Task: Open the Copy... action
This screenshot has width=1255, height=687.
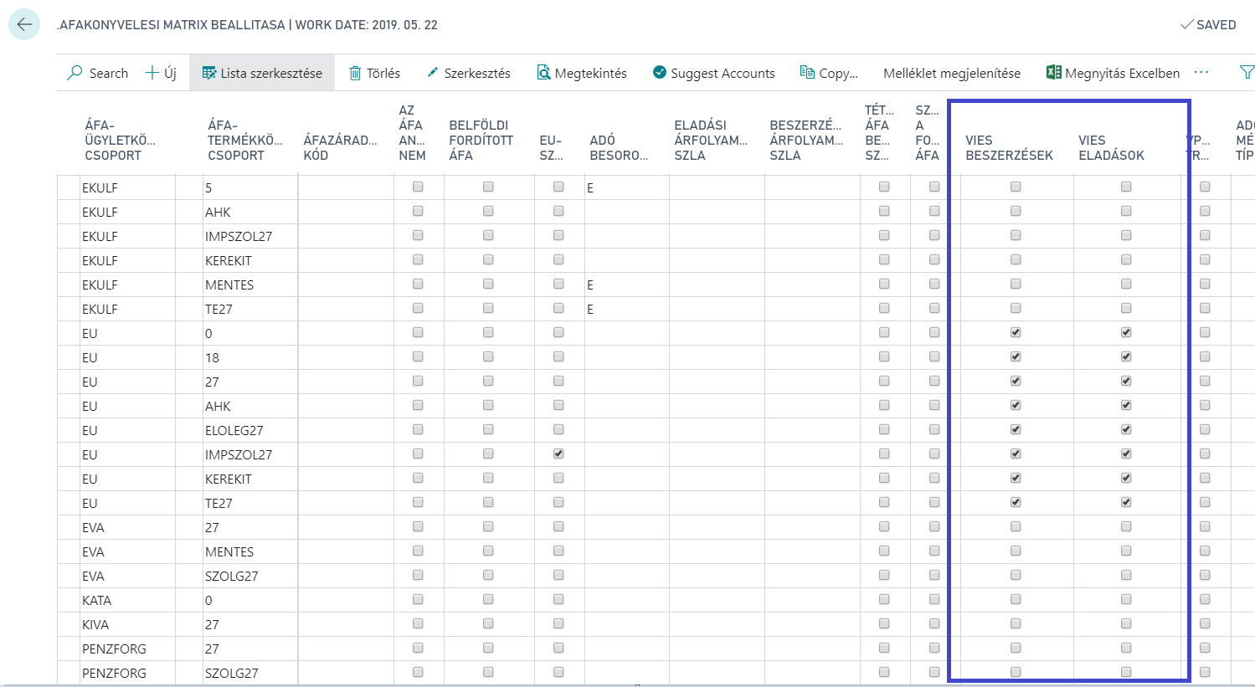Action: 829,73
